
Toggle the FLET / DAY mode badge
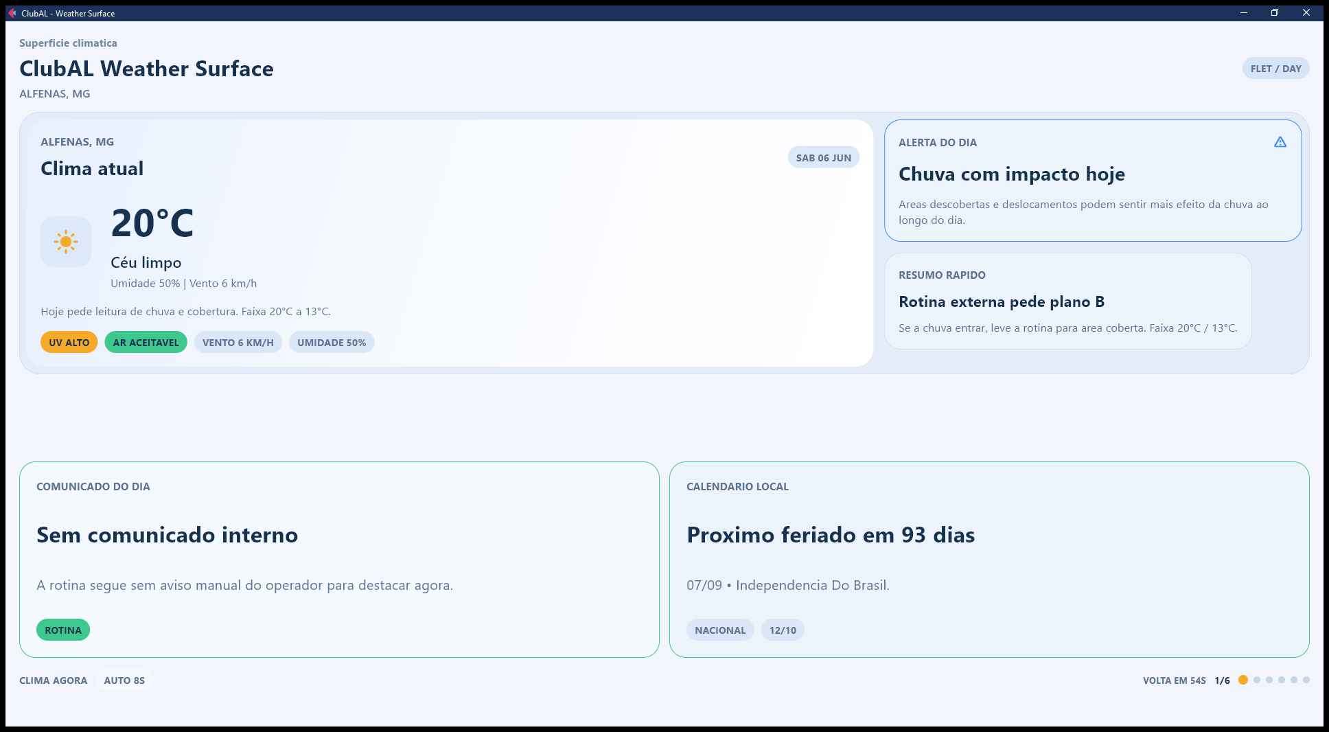[x=1275, y=69]
